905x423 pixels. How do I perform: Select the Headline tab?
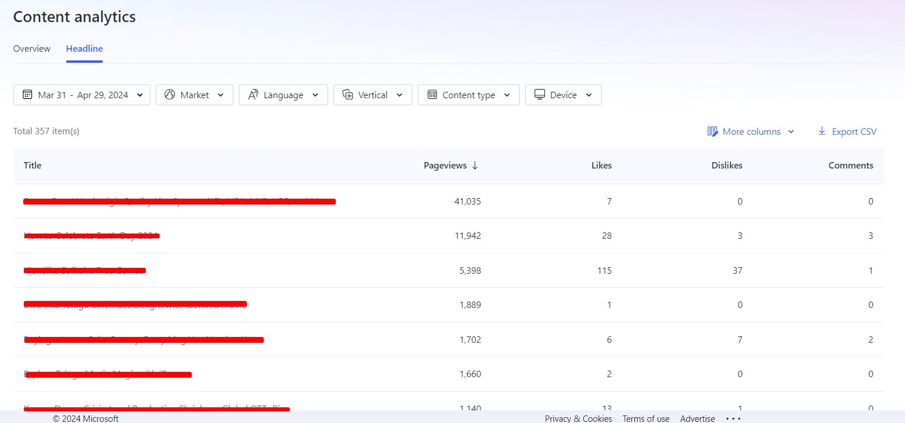coord(84,49)
